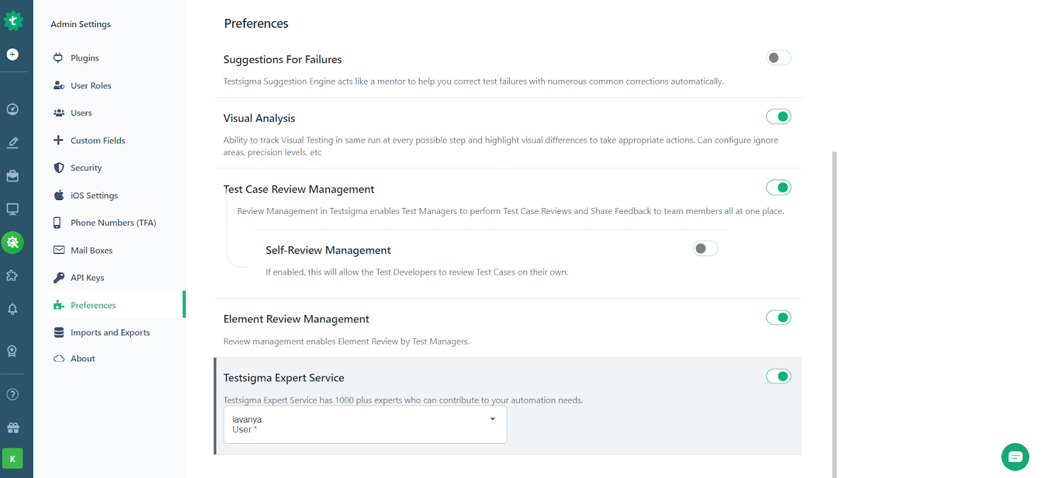Open the chat support bubble
This screenshot has height=478, width=1057.
(x=1015, y=457)
